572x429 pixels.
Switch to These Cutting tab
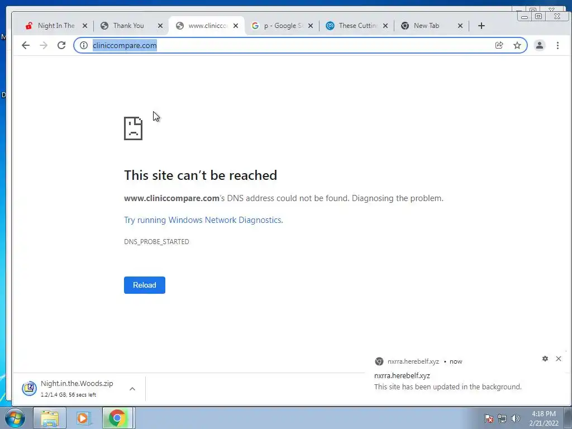click(357, 26)
